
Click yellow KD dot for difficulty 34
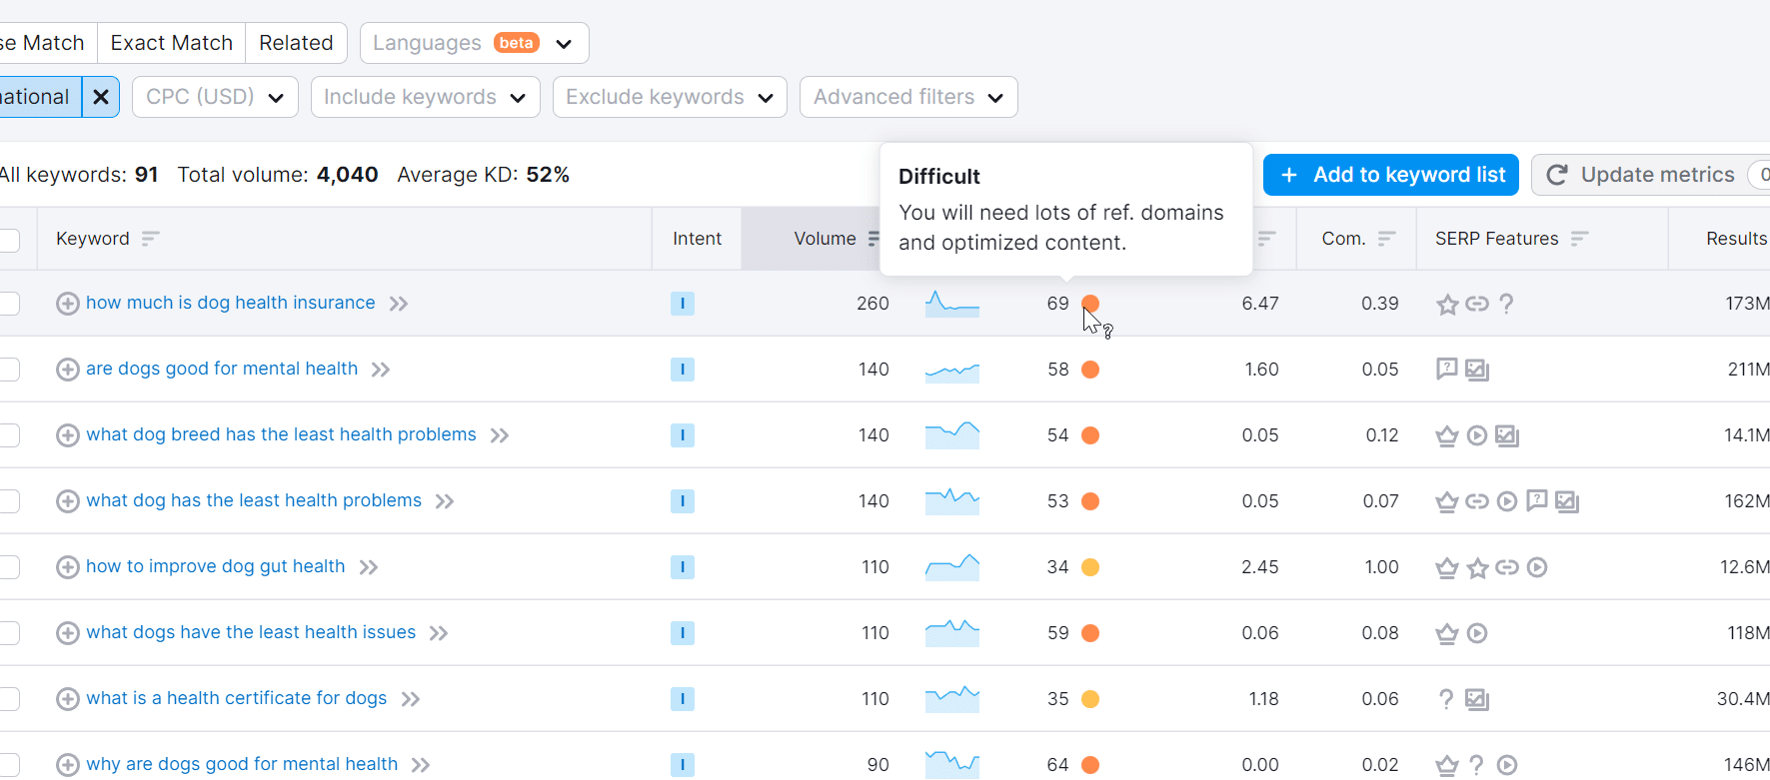click(1090, 567)
